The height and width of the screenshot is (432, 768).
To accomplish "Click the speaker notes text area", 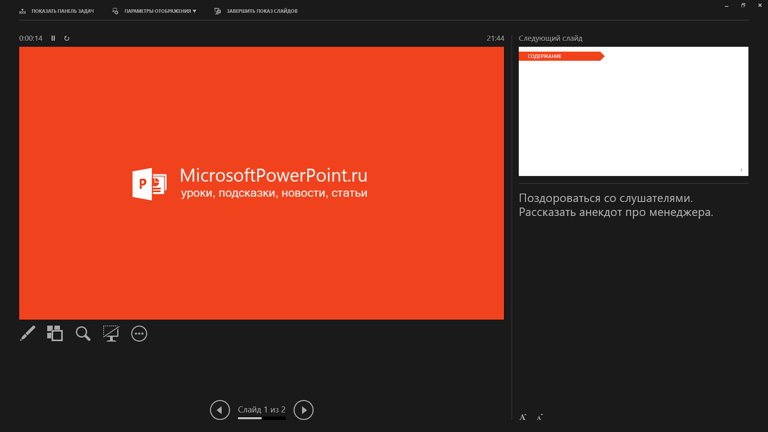I will 616,205.
